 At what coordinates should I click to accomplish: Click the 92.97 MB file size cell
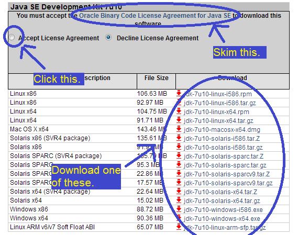150,103
